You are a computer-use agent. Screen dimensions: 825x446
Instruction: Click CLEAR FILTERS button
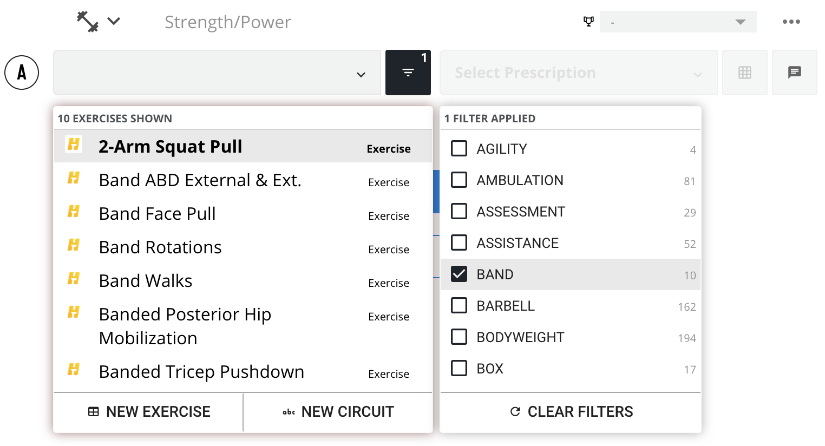point(571,412)
